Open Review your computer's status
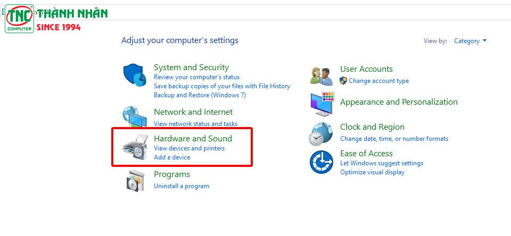 click(196, 77)
